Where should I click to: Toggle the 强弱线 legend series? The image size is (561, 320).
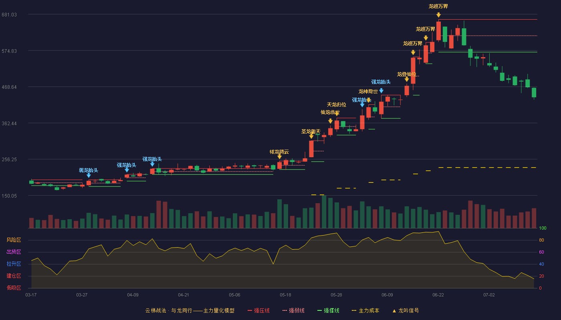click(x=293, y=310)
